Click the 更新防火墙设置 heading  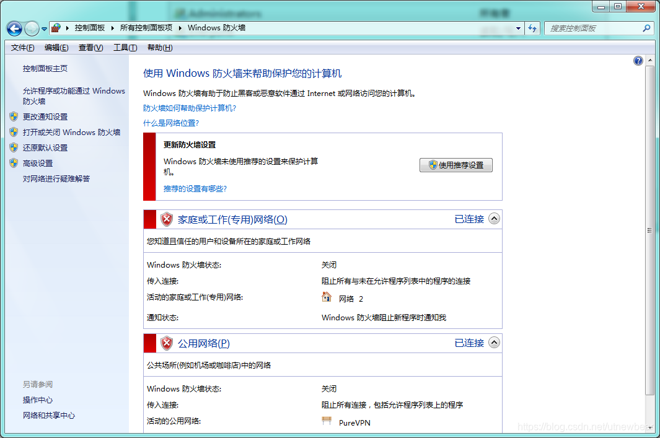tap(190, 145)
